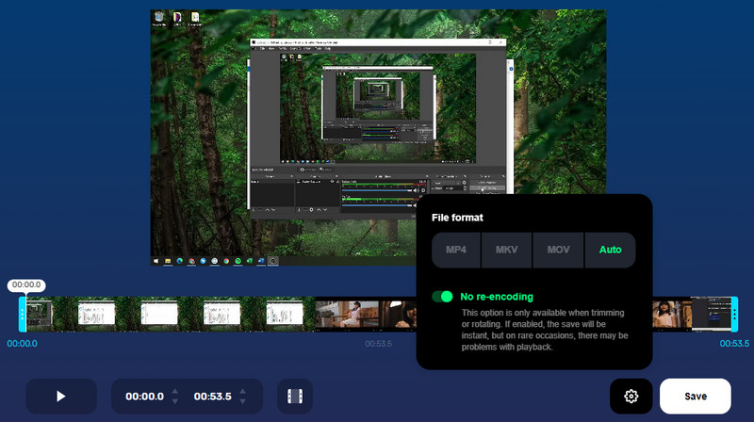This screenshot has width=754, height=422.
Task: Choose MOV file format
Action: [558, 251]
